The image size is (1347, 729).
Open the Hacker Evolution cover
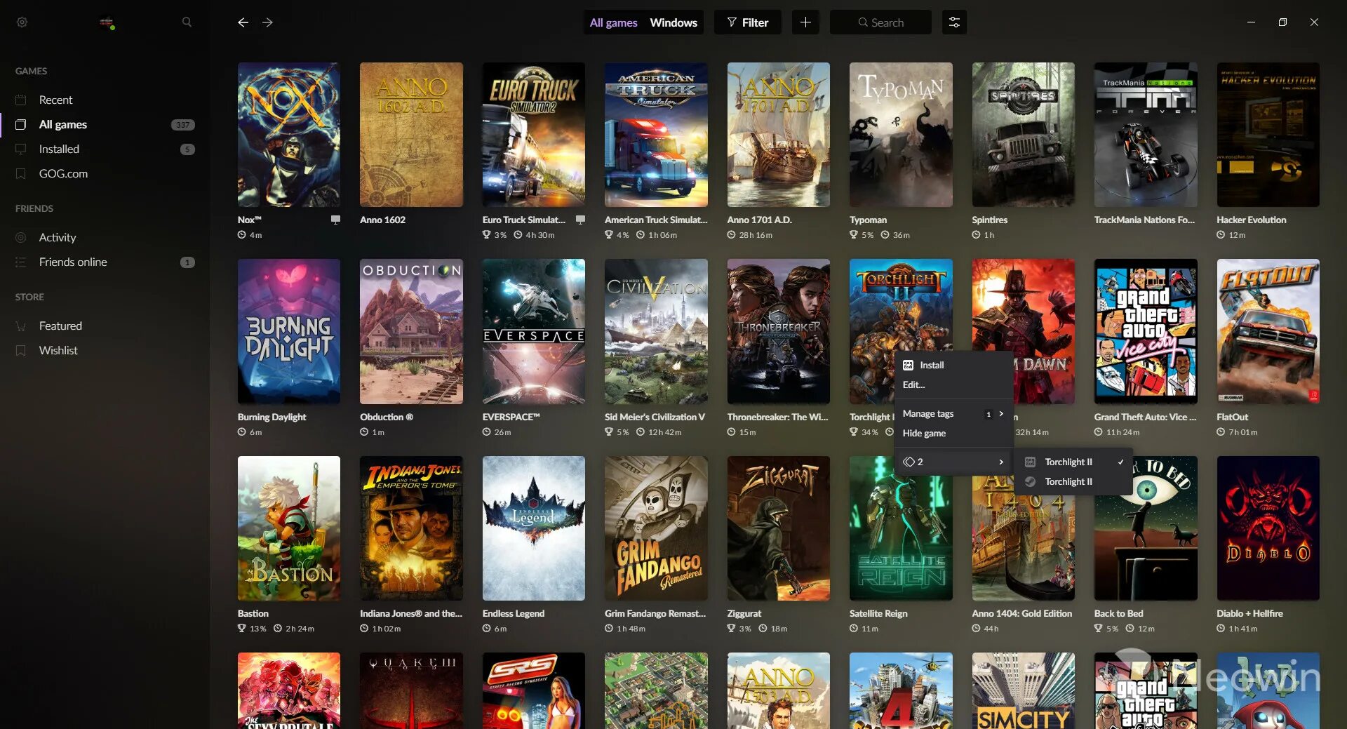(x=1268, y=135)
